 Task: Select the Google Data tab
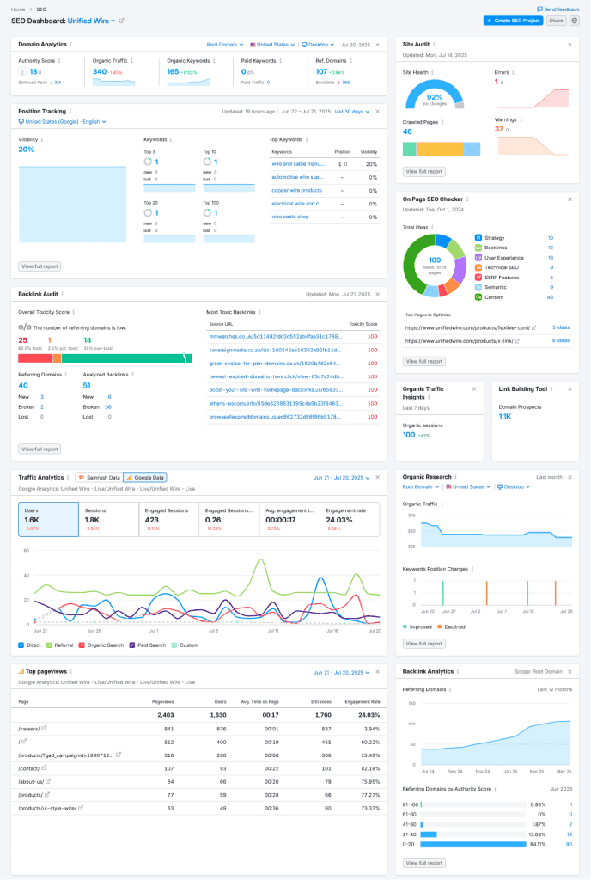[145, 476]
